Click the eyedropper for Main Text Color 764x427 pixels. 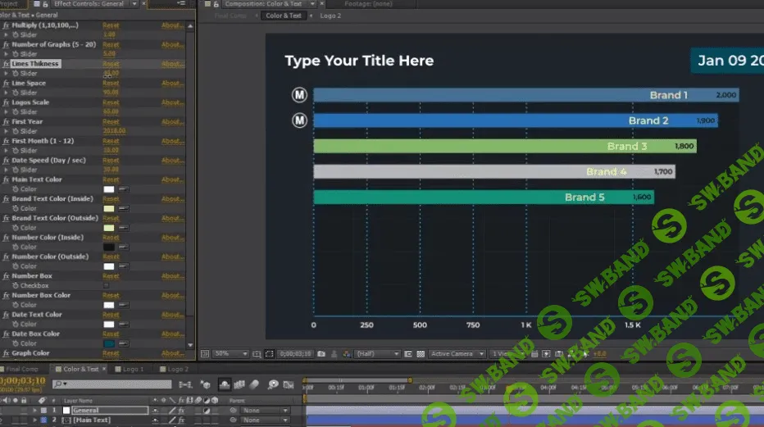[x=124, y=189]
